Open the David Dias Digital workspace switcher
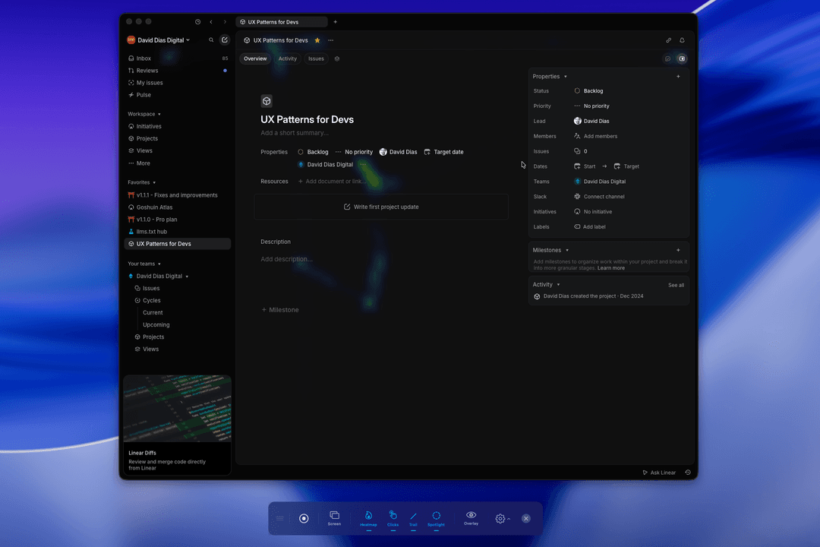 pos(159,40)
